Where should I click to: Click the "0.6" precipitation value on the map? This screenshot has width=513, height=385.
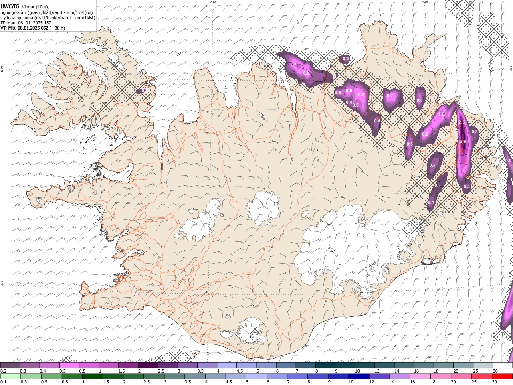[x=349, y=91]
